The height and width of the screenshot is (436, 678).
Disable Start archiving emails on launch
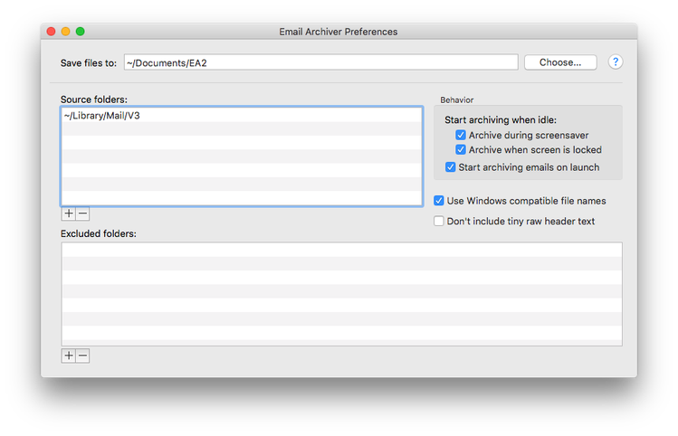coord(450,166)
